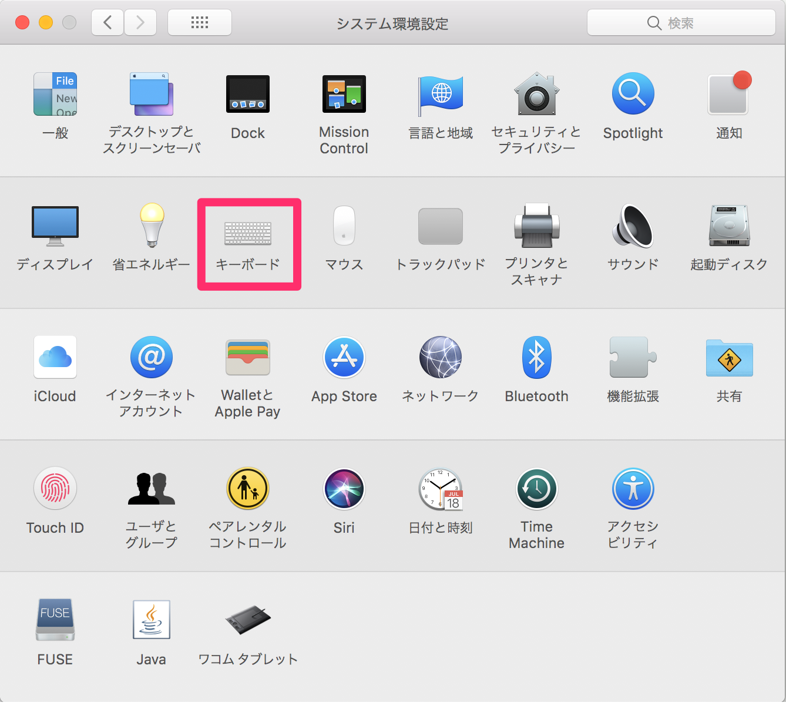The width and height of the screenshot is (786, 726).
Task: Open 機能拡張 (Extensions) preferences
Action: (x=633, y=357)
